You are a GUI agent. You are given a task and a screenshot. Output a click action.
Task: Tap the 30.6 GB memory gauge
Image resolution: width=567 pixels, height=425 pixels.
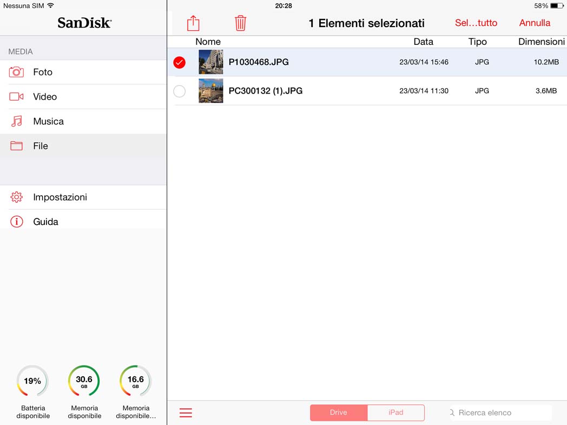[x=84, y=381]
